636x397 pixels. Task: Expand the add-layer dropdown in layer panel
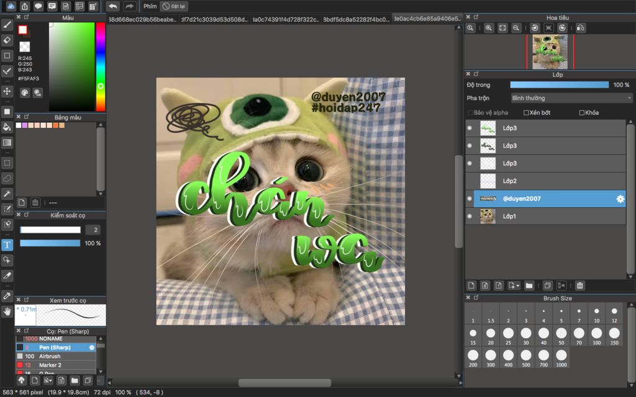click(x=514, y=285)
